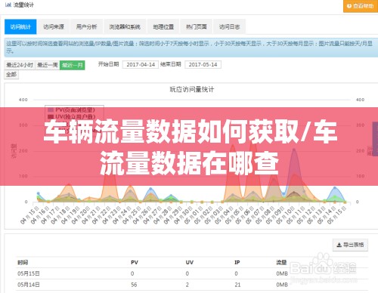This screenshot has height=293, width=378.
Task: Export the table with 导出表格
Action: click(x=350, y=245)
